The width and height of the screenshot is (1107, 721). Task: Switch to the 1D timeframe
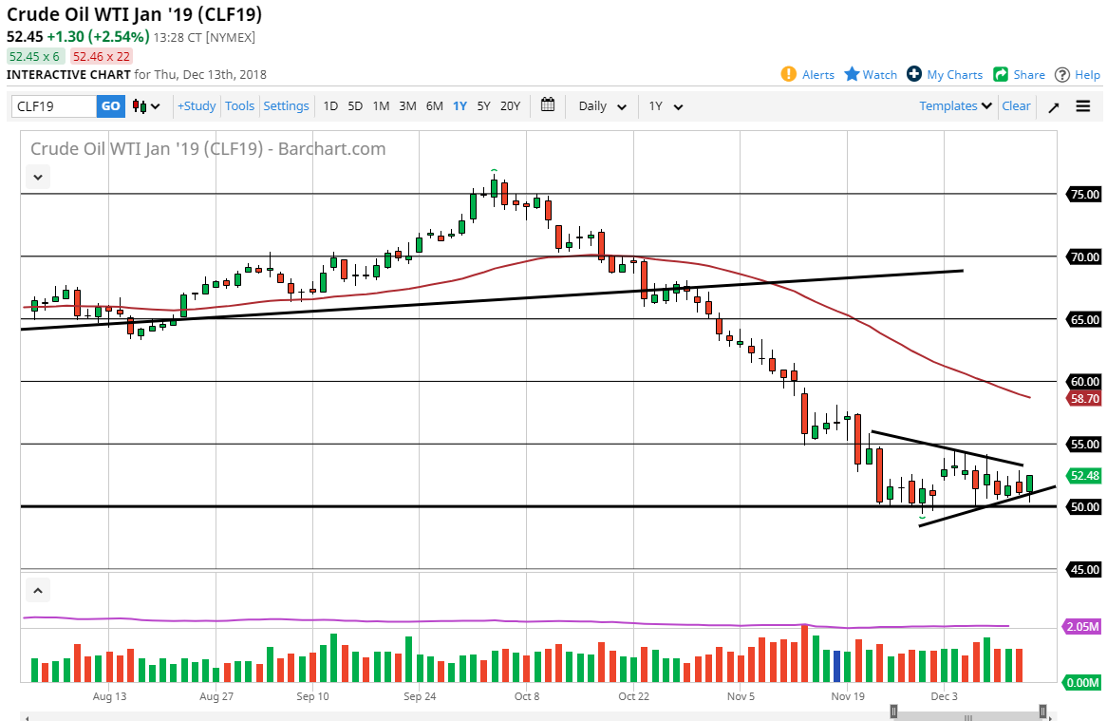pyautogui.click(x=330, y=106)
